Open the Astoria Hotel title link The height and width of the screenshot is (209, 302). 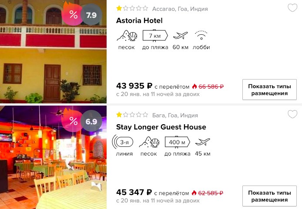(139, 20)
